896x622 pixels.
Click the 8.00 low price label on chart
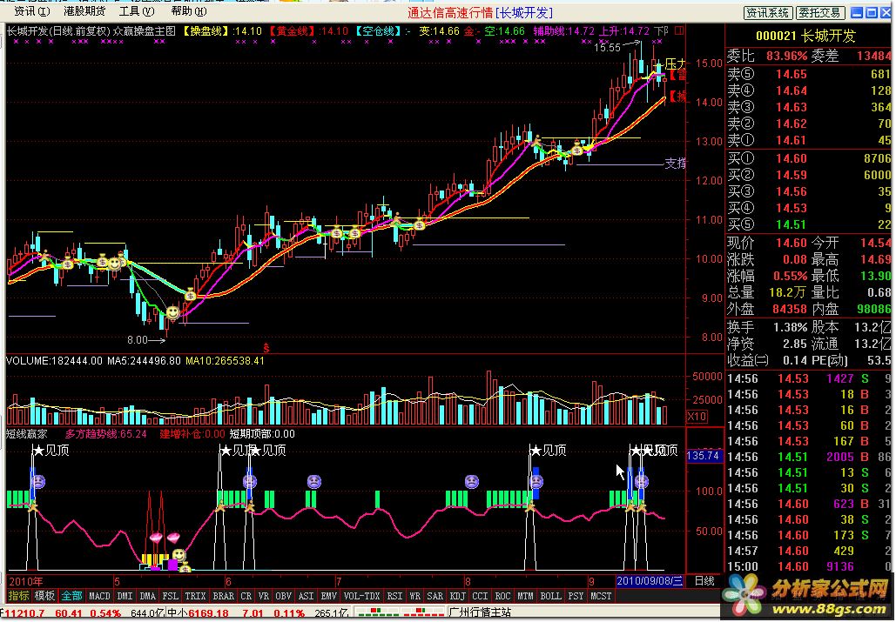[x=138, y=340]
